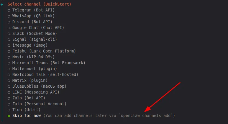
Task: Select LINE (Messaging API) channel
Action: coord(36,92)
